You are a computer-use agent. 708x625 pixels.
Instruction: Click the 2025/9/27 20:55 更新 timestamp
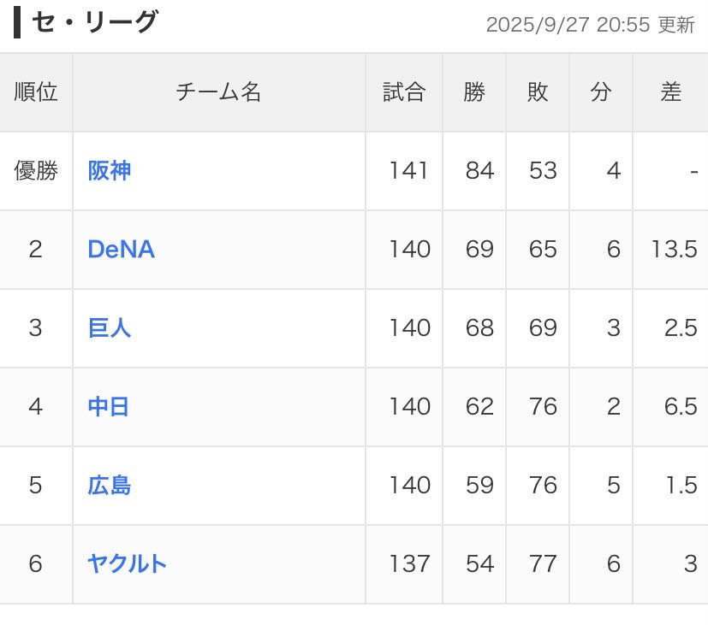point(590,25)
